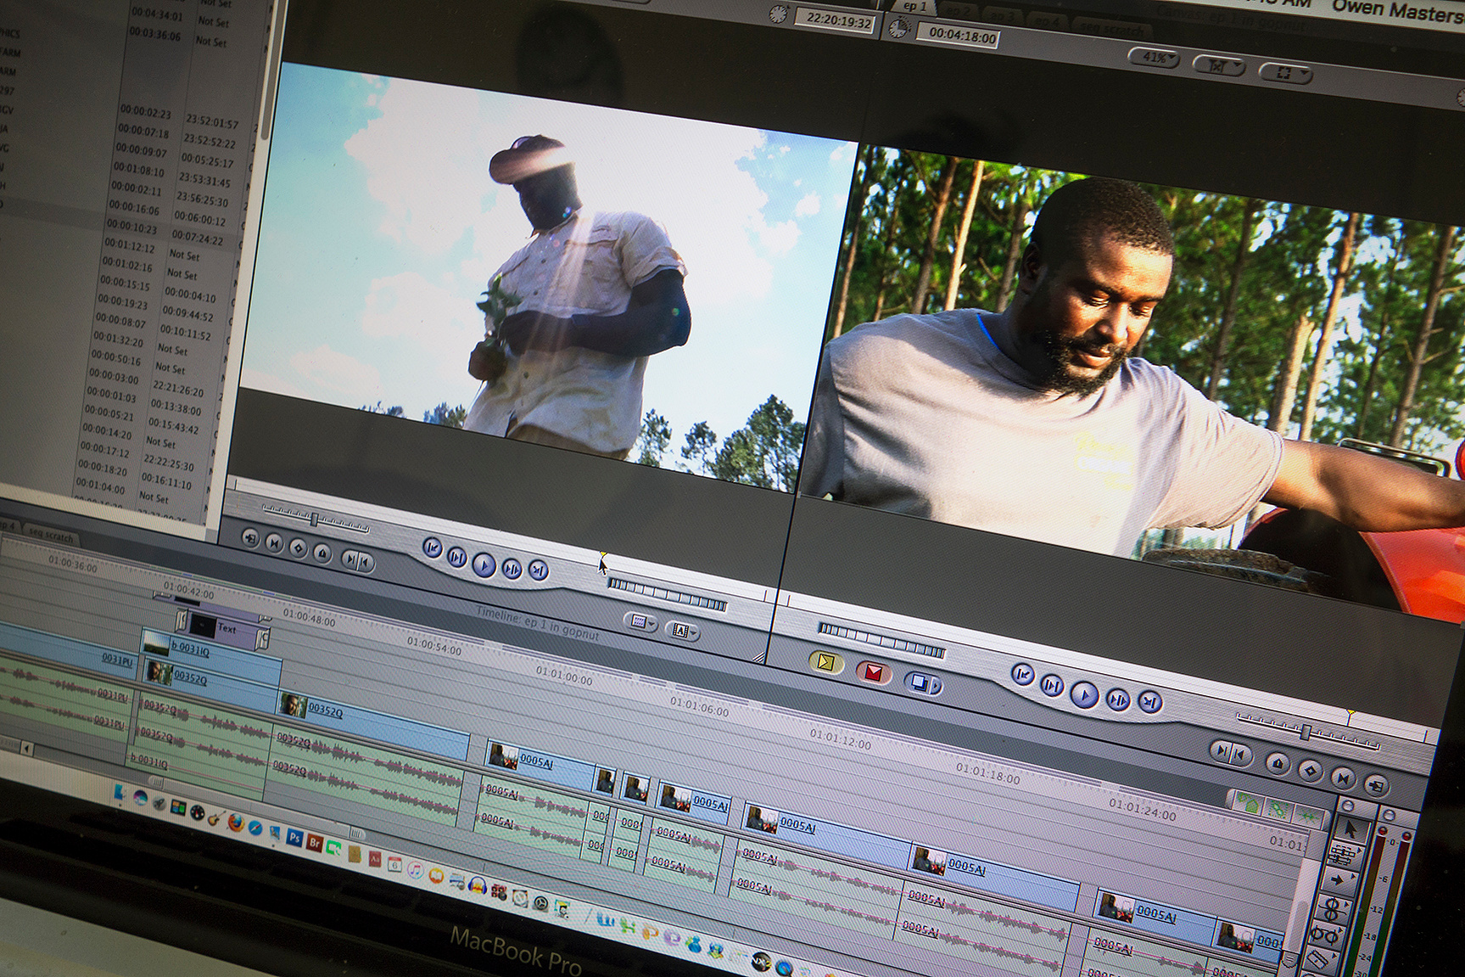Screen dimensions: 1465x977
Task: Click the Viewer Mark In/Out button
Action: (357, 559)
